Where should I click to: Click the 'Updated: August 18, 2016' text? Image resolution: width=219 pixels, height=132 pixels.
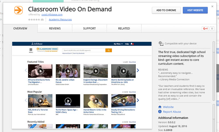173,126
